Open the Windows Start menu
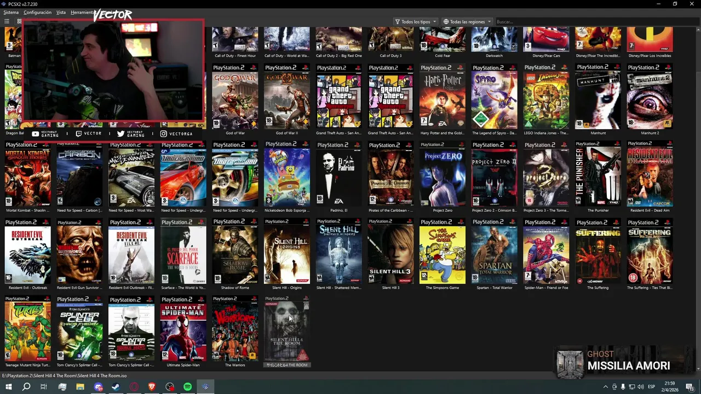This screenshot has width=701, height=394. (x=8, y=387)
